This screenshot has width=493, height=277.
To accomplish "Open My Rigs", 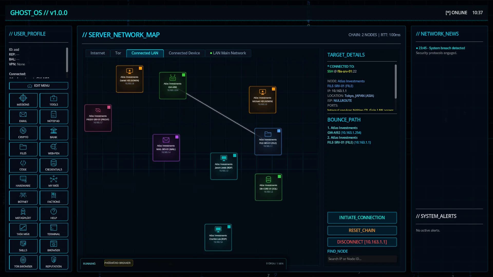I will coord(54,181).
